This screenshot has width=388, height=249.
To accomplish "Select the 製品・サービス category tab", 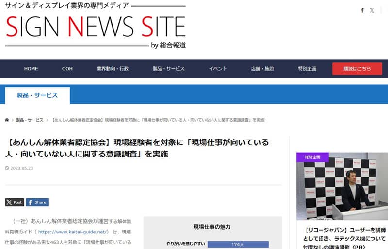I will tap(37, 95).
